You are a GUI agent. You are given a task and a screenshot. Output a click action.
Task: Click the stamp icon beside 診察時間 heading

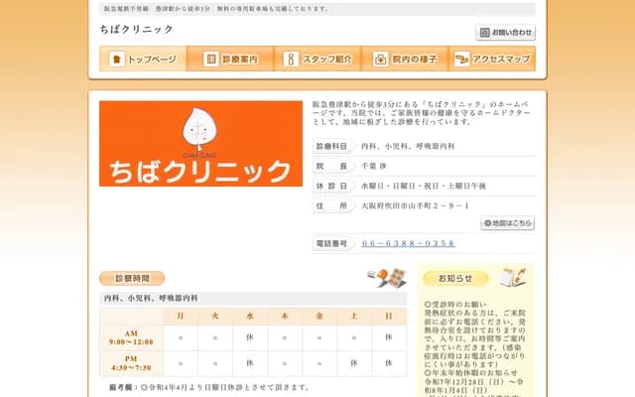click(387, 278)
